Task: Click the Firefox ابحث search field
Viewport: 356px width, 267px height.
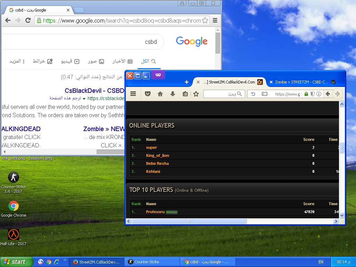Action: [224, 94]
